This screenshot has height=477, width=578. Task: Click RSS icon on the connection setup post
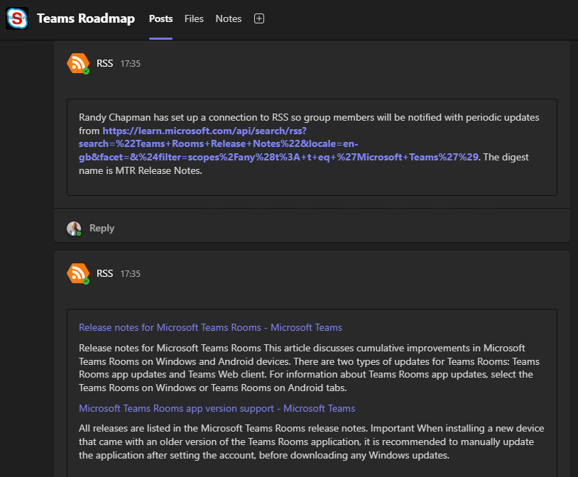[x=77, y=63]
